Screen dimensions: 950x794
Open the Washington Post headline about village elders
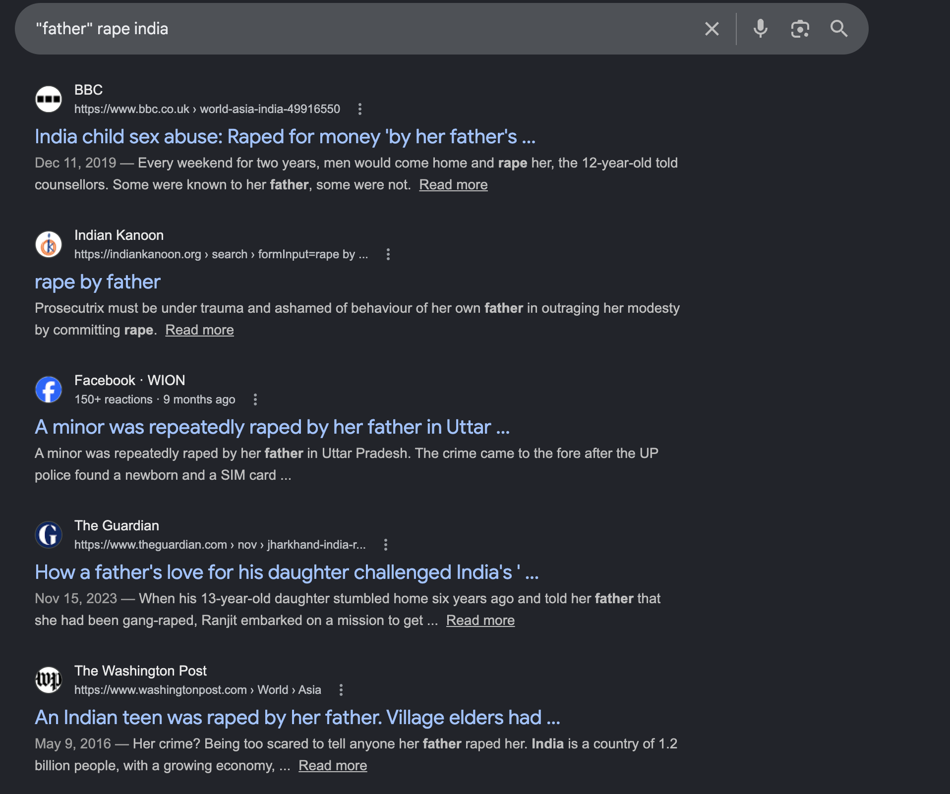pos(297,718)
